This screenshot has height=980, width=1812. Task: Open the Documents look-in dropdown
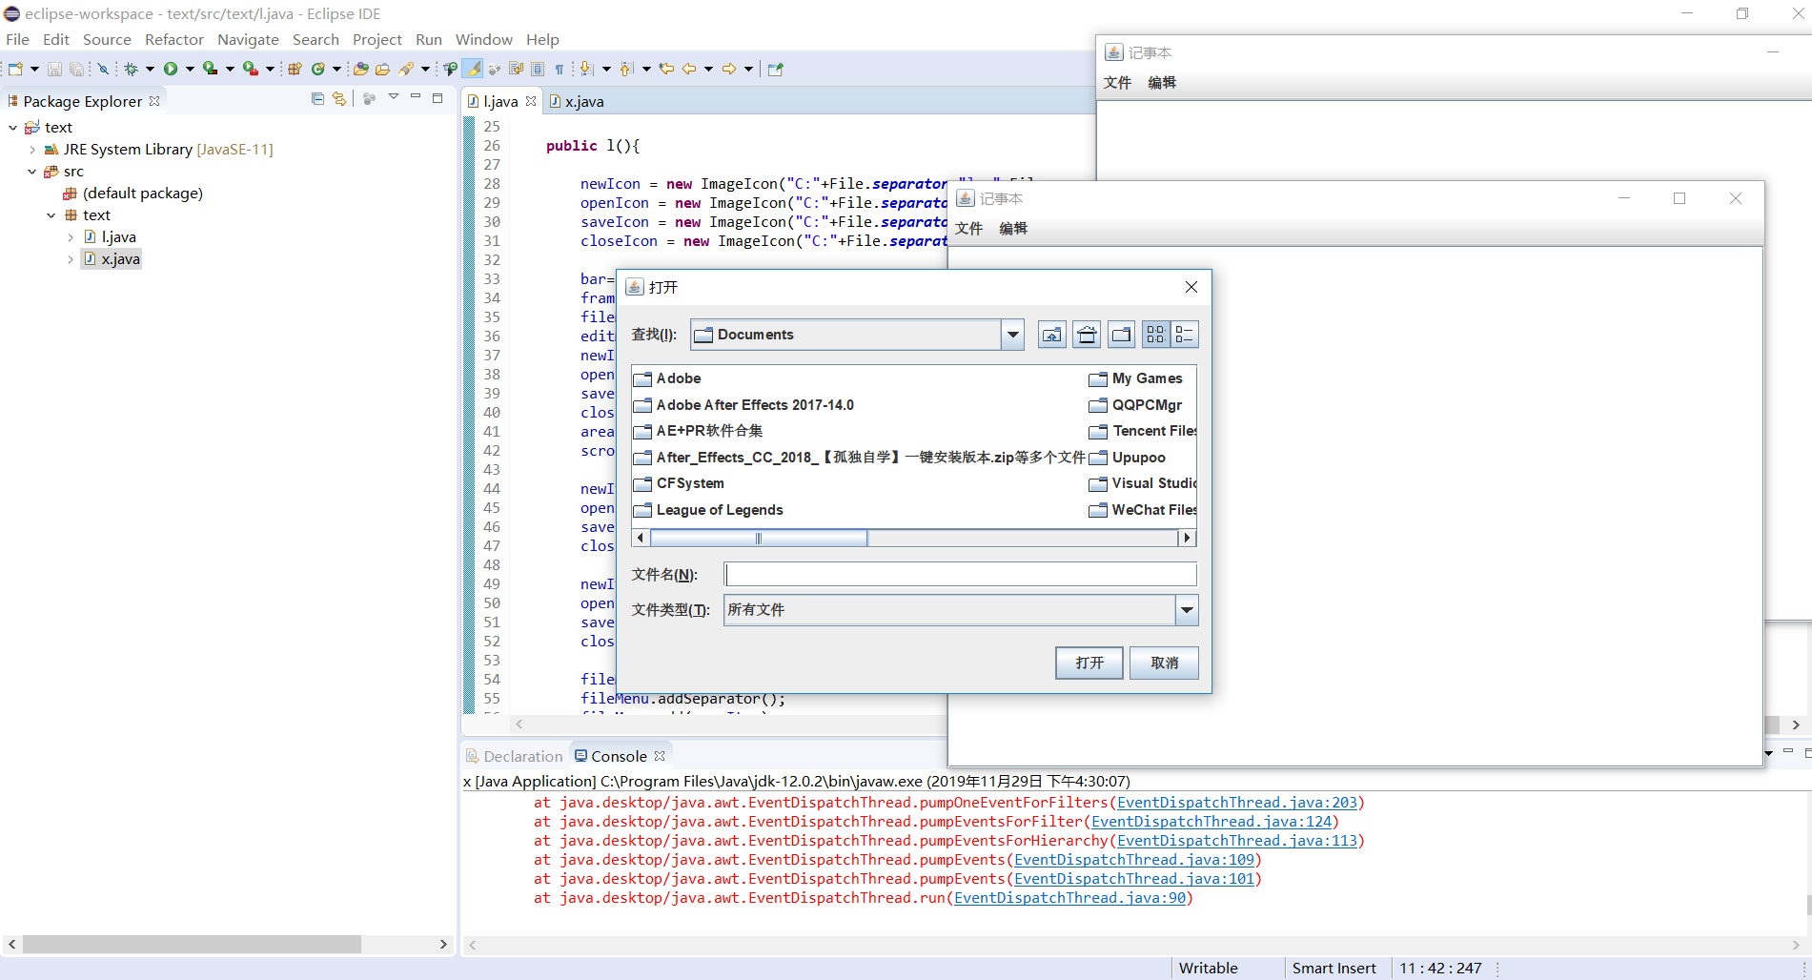tap(1012, 335)
